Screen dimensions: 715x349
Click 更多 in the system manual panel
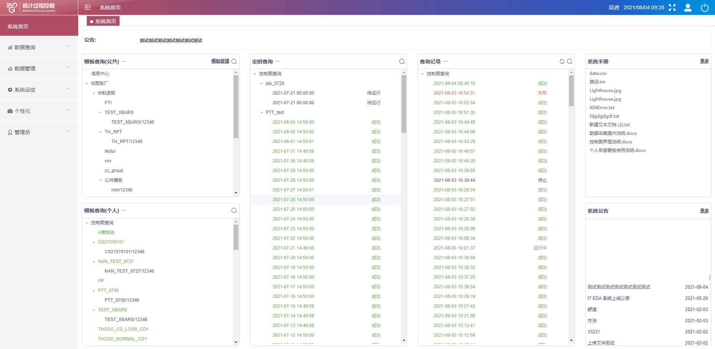(704, 61)
